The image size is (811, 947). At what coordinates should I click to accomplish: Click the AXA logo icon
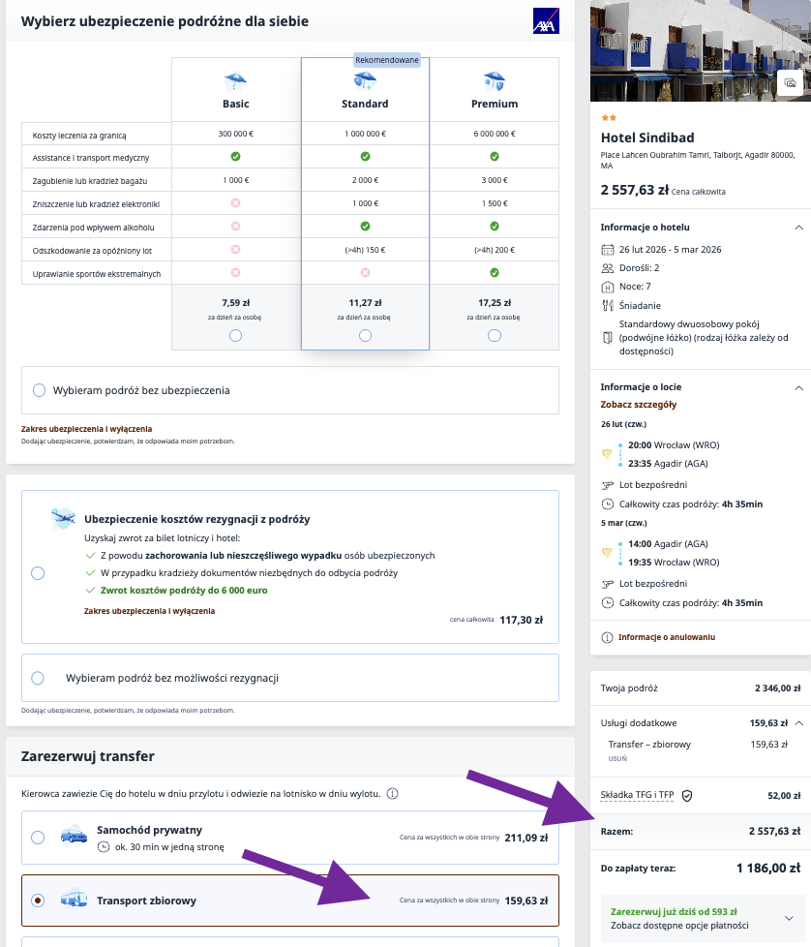(x=546, y=21)
